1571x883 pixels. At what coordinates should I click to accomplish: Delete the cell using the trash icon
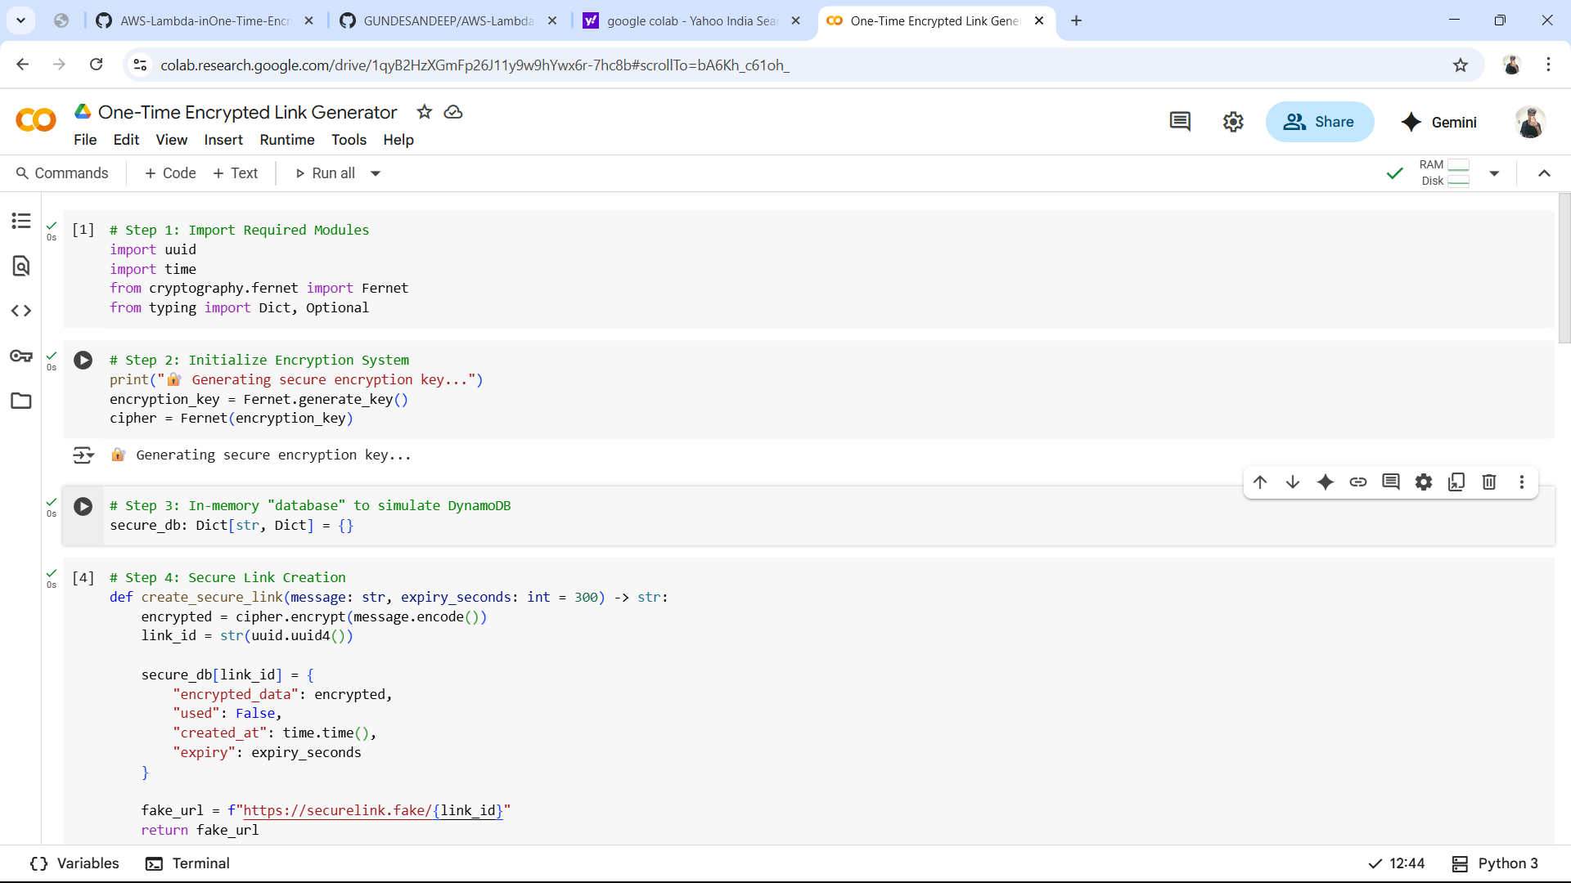coord(1489,482)
